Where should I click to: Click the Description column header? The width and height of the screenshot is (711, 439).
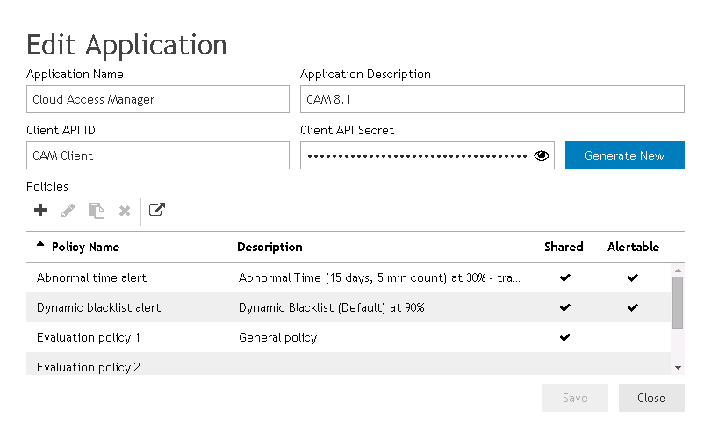269,247
